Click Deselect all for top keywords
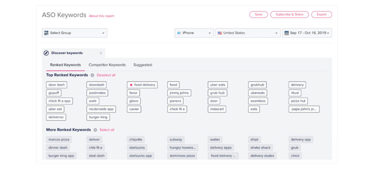The height and width of the screenshot is (183, 367). coord(106,75)
